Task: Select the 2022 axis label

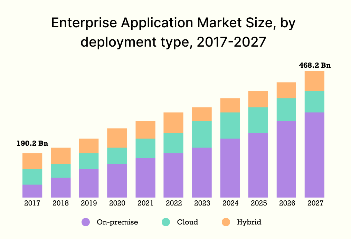Action: click(174, 203)
